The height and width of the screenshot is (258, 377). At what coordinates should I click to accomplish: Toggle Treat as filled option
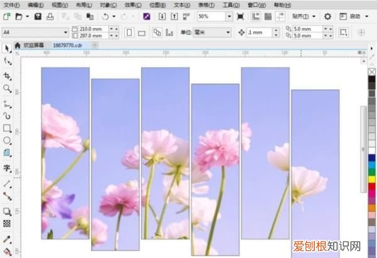[343, 32]
